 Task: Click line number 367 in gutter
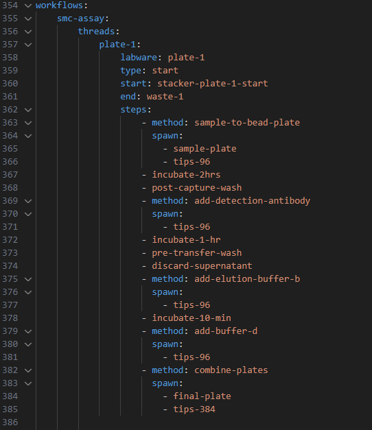click(10, 175)
